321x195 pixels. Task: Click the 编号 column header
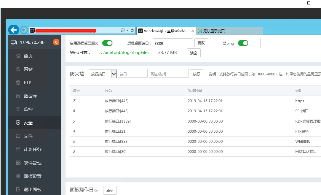(76, 91)
